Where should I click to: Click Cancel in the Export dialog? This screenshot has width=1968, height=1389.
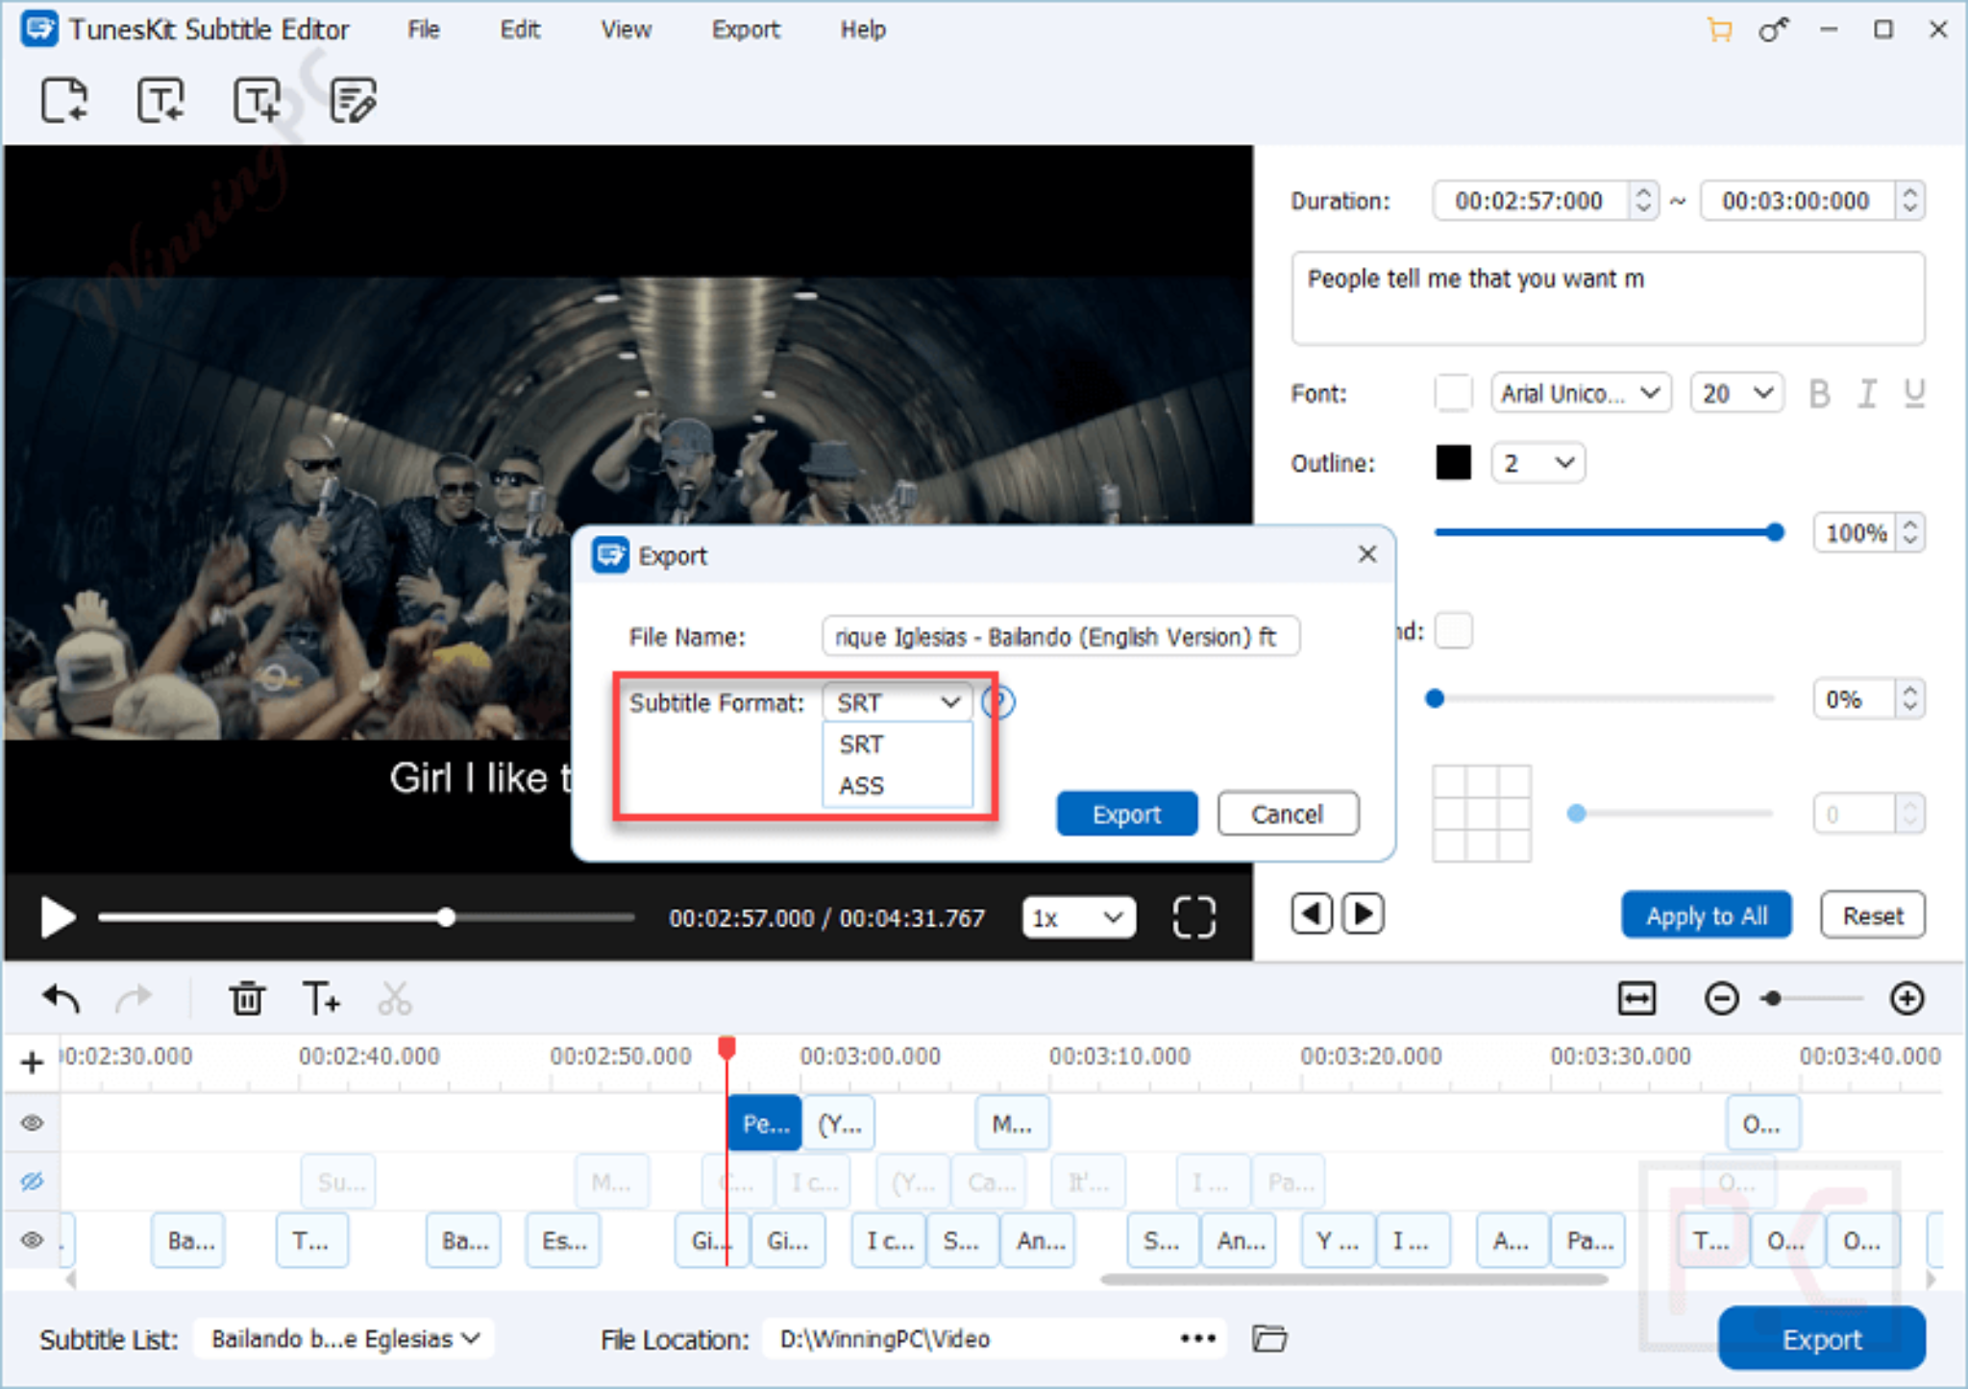pos(1288,814)
